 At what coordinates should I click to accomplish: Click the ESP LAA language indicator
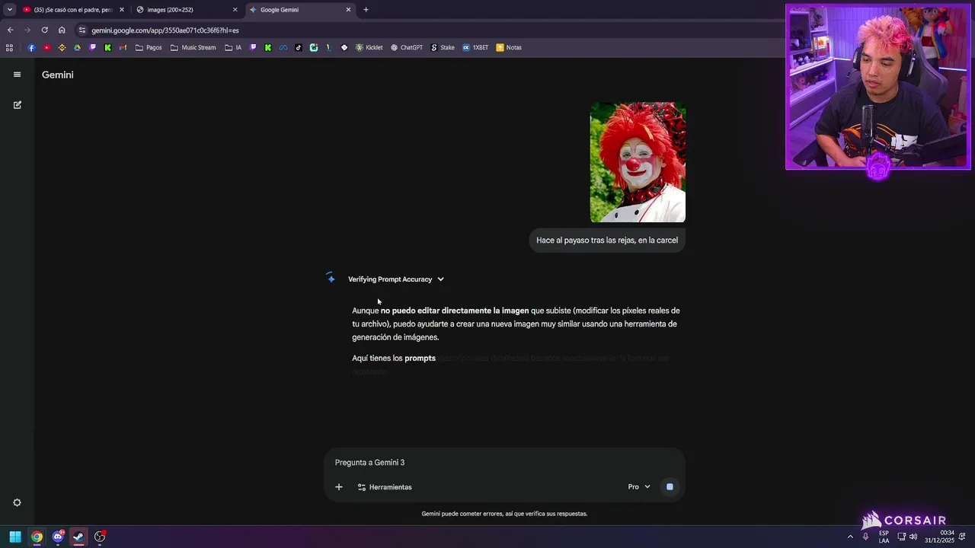(x=884, y=537)
